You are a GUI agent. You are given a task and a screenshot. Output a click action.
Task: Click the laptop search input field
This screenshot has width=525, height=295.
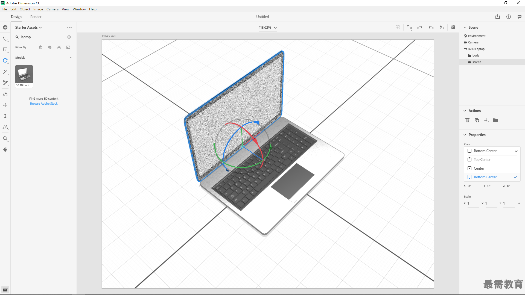[x=43, y=37]
